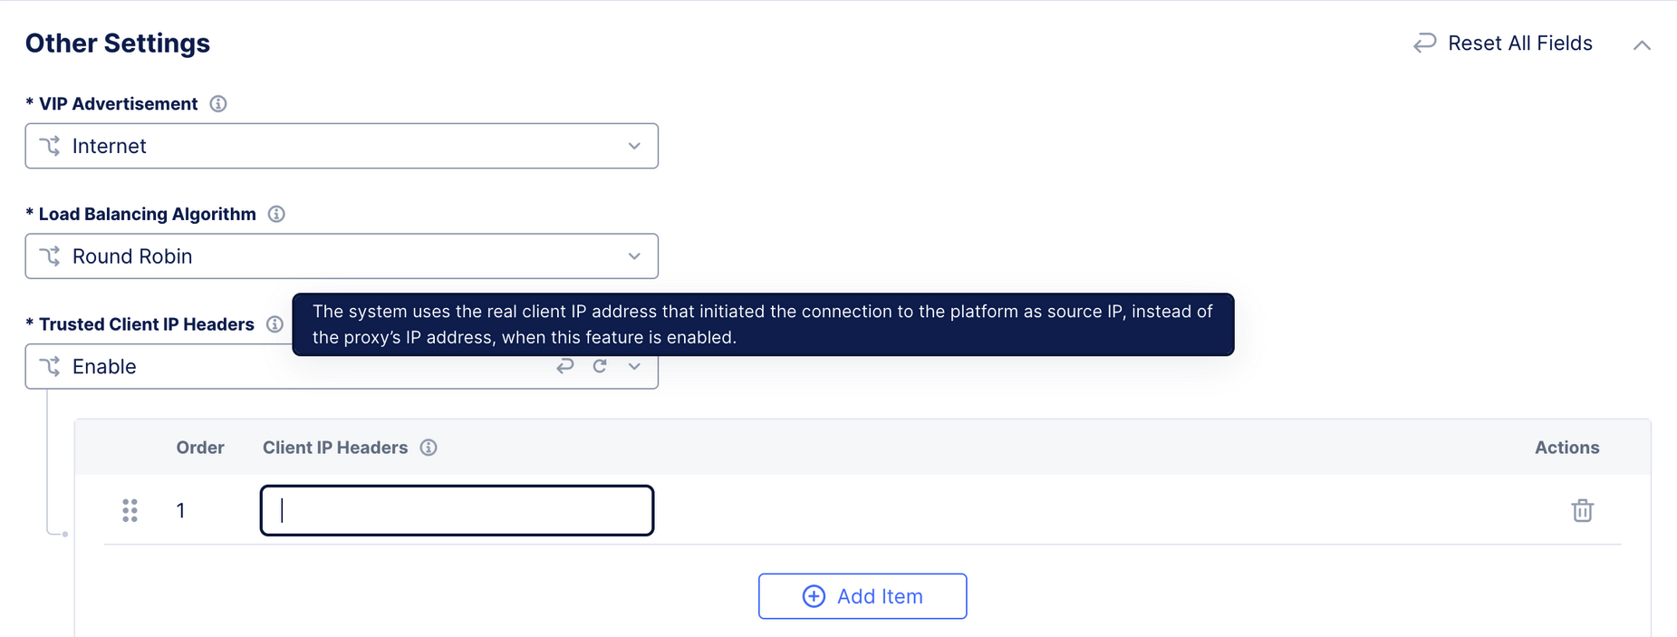The width and height of the screenshot is (1677, 637).
Task: Open the Load Balancing Algorithm dropdown
Action: point(633,256)
